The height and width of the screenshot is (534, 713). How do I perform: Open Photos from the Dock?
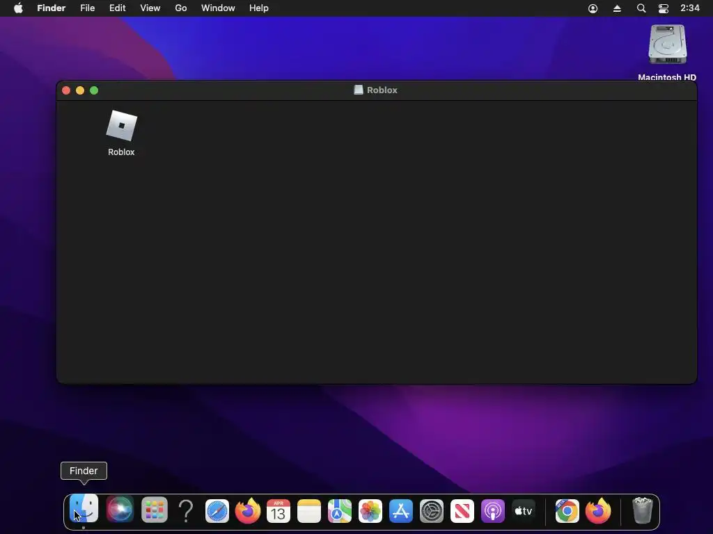click(370, 511)
